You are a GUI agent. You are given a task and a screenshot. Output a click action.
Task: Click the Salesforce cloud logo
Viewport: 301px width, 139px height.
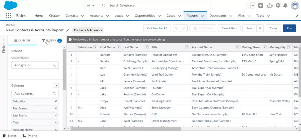[x=11, y=5]
